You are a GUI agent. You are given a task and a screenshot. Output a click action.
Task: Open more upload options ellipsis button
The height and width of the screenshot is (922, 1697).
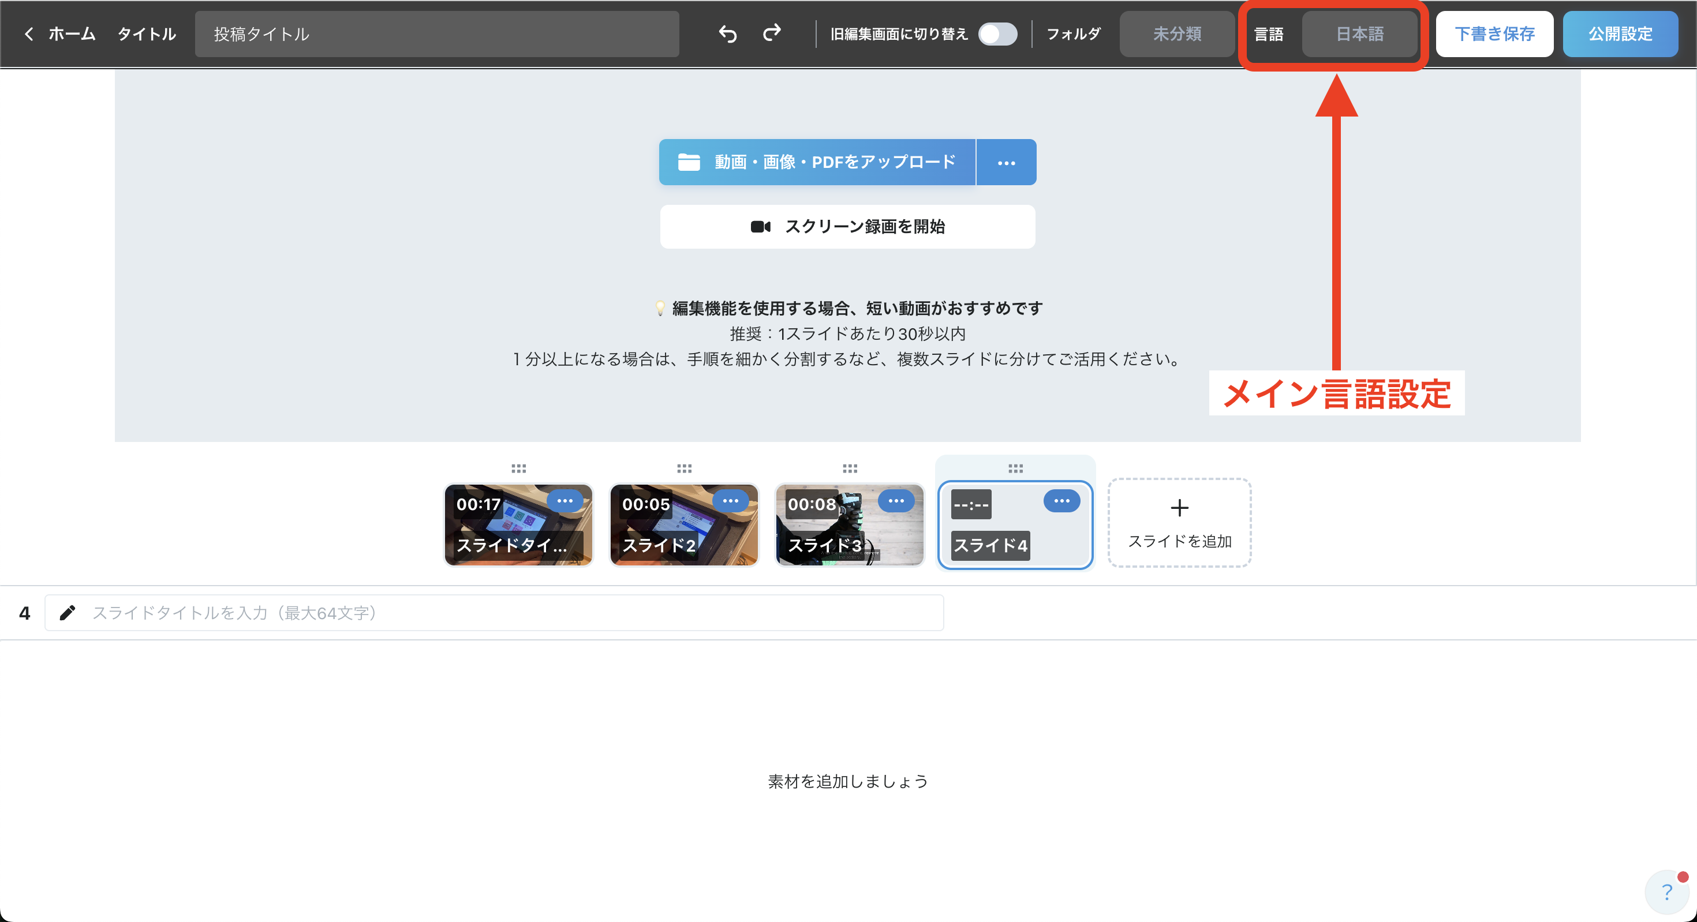tap(1006, 162)
